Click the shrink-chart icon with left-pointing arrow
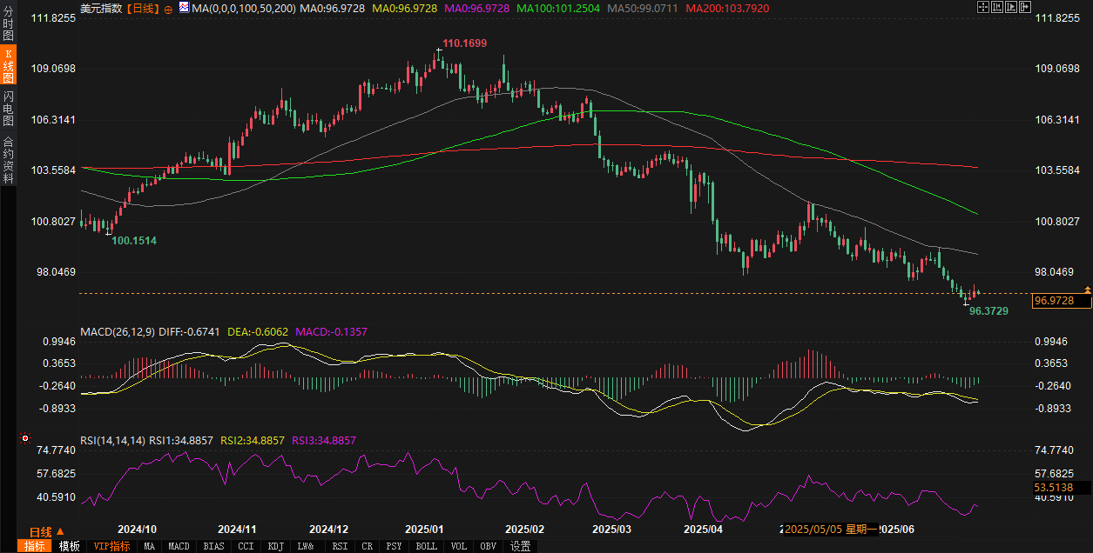1093x553 pixels. (997, 7)
